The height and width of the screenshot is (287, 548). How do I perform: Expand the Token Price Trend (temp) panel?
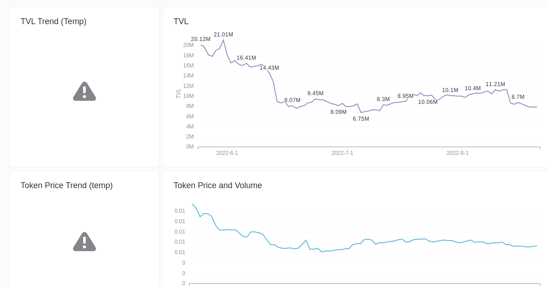(67, 185)
